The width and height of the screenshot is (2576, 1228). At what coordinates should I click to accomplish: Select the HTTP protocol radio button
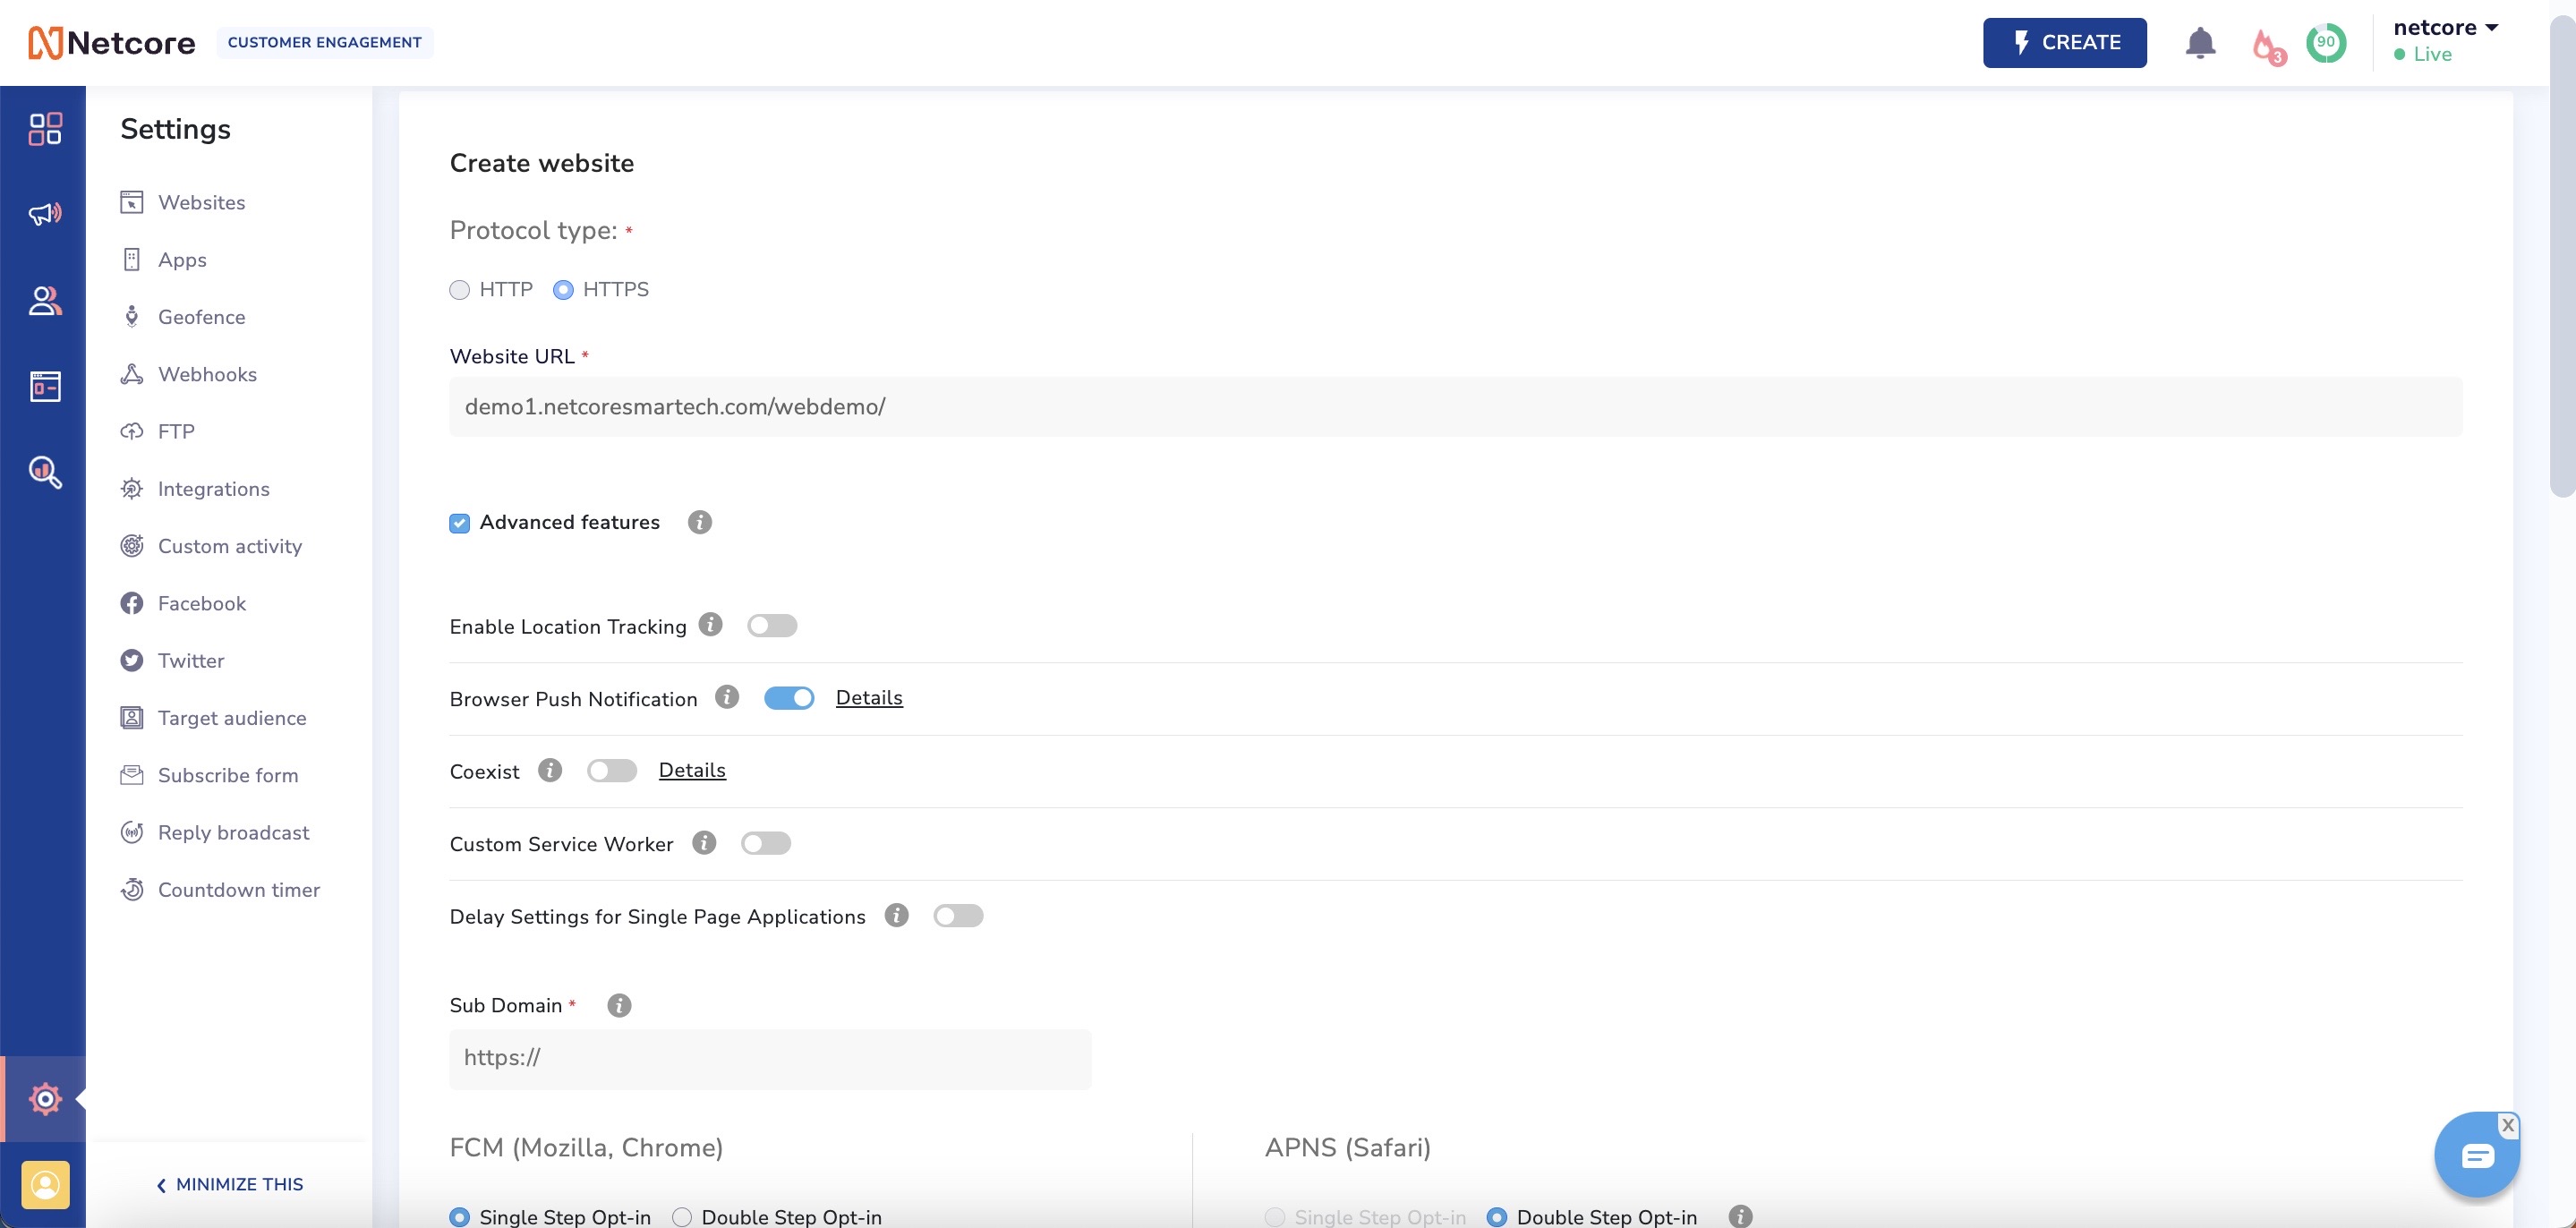coord(459,290)
